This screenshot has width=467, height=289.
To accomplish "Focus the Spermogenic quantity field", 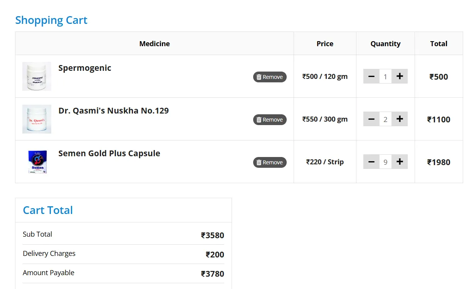I will click(x=385, y=77).
